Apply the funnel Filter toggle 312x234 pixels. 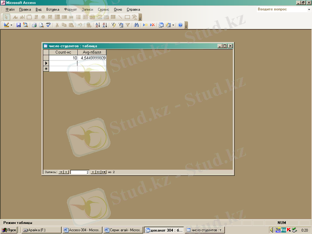pos(128,25)
